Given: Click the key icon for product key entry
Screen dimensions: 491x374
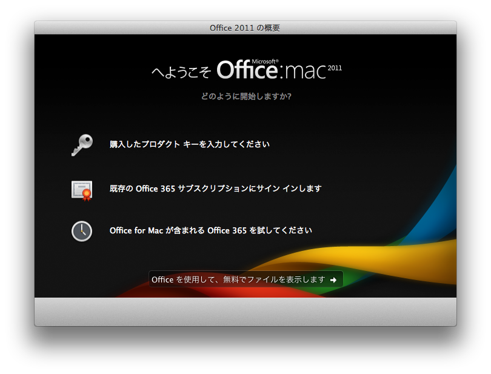Looking at the screenshot, I should tap(82, 145).
